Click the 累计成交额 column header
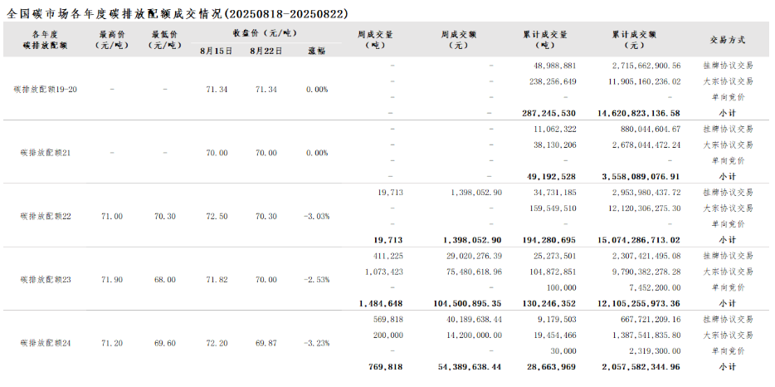Viewport: 775px width, 387px height. click(x=634, y=40)
